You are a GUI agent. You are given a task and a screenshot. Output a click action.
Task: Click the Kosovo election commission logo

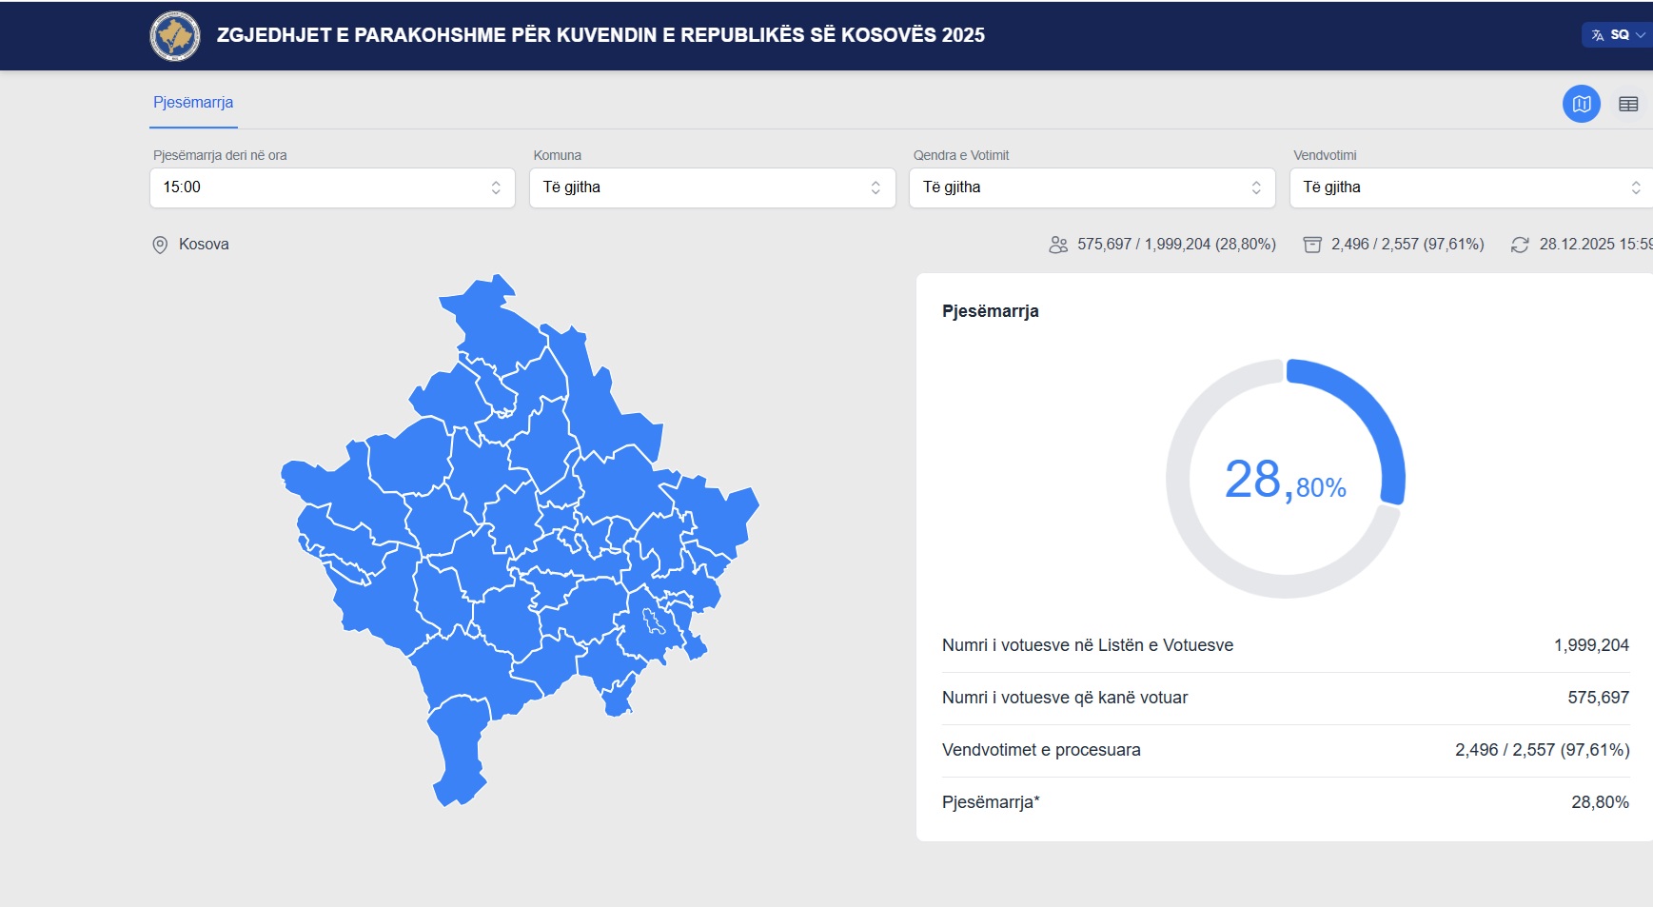[x=175, y=36]
